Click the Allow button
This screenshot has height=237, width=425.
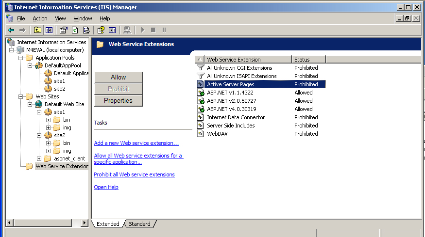[x=118, y=78]
